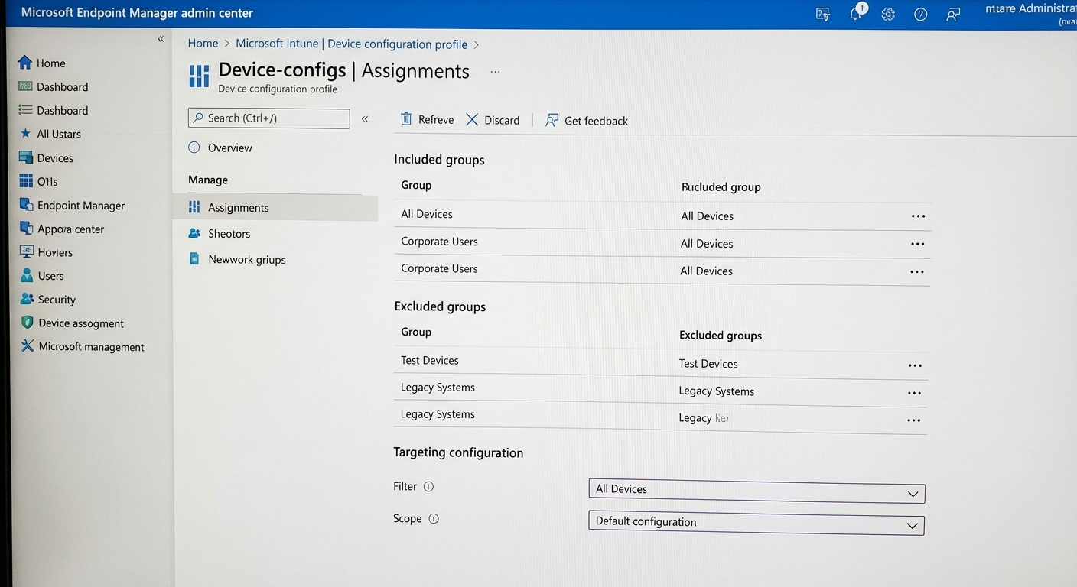Click the Discard X icon
The image size is (1077, 587).
point(472,120)
